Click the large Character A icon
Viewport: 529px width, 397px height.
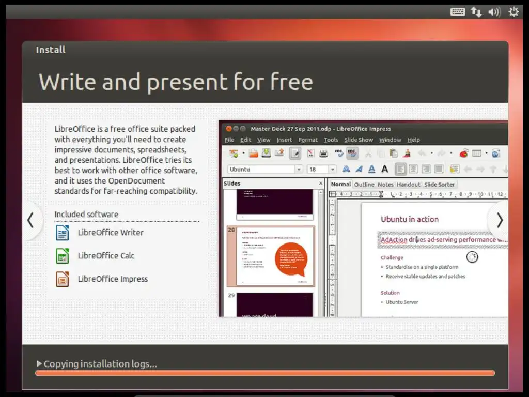click(384, 169)
